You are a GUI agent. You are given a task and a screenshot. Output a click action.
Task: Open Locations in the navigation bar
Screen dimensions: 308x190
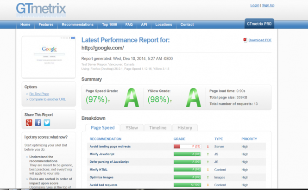tap(163, 25)
